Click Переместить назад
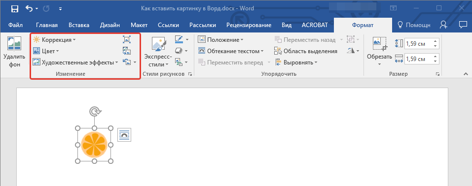This screenshot has width=472, height=186. tap(305, 40)
